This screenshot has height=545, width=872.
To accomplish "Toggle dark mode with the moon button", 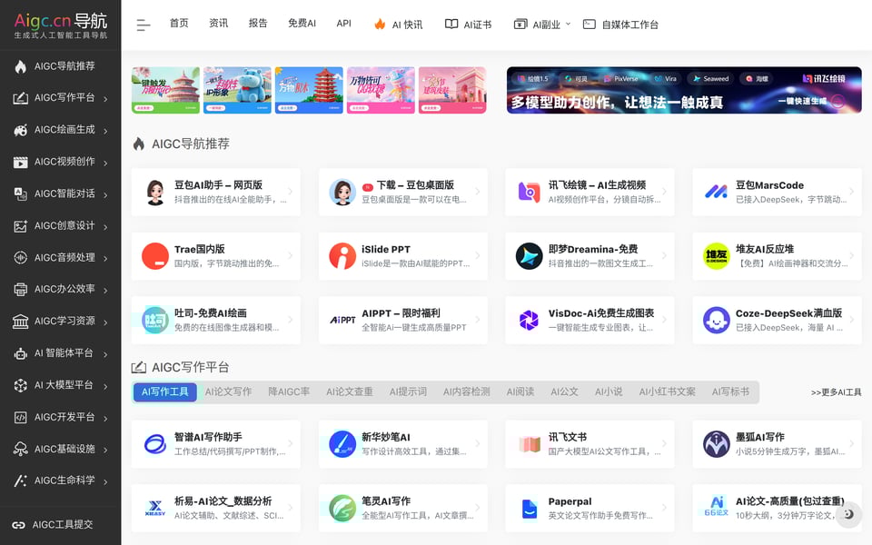I will (848, 514).
